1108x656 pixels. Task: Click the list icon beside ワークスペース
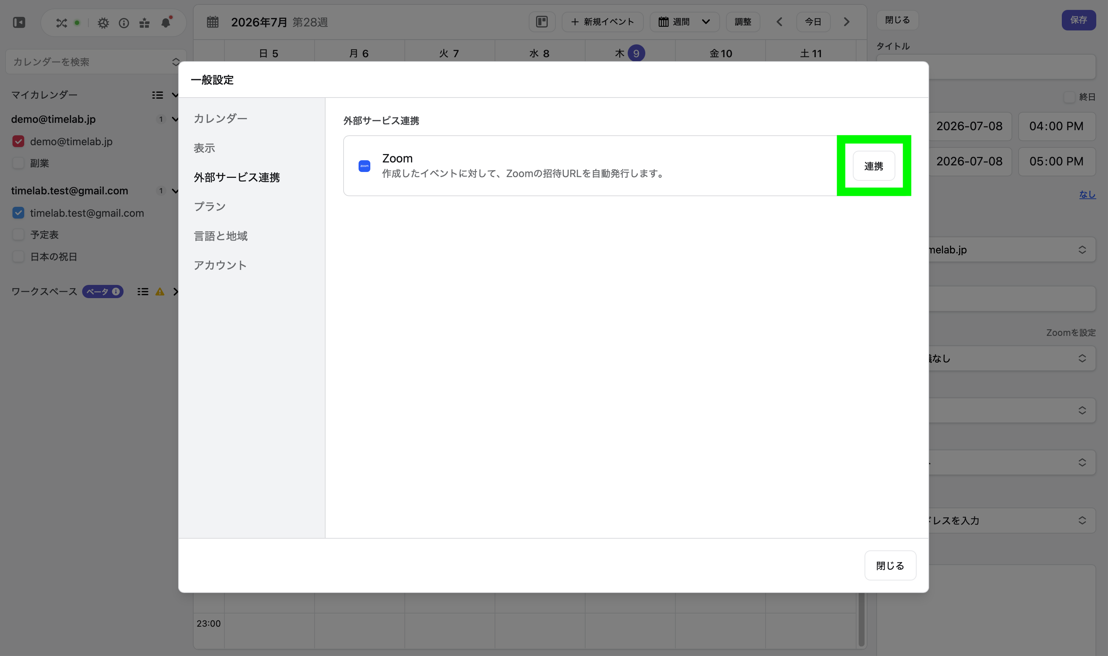[x=142, y=292]
